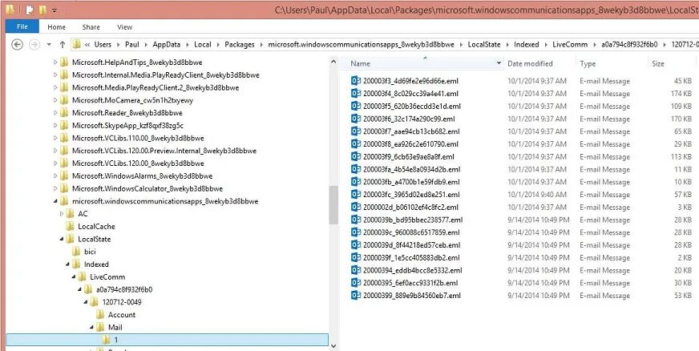Screen dimensions: 699x351
Task: Select a0a794c8f932f6b0 folder in tree
Action: click(124, 289)
